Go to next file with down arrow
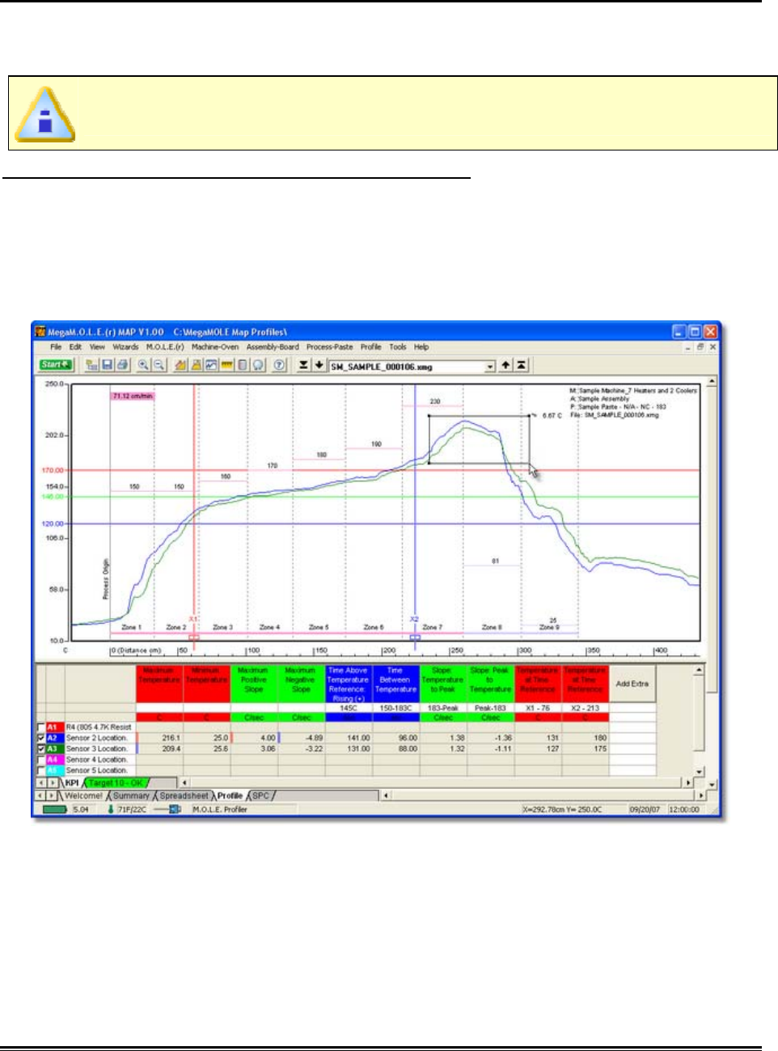Screen dimensions: 778x1051 coord(319,365)
